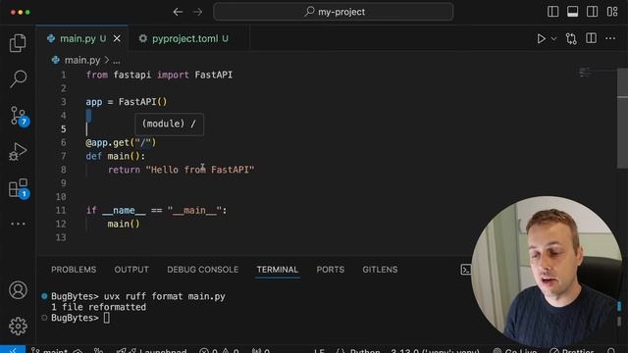
Task: Click the "Hello from FastAPI" string
Action: (200, 170)
